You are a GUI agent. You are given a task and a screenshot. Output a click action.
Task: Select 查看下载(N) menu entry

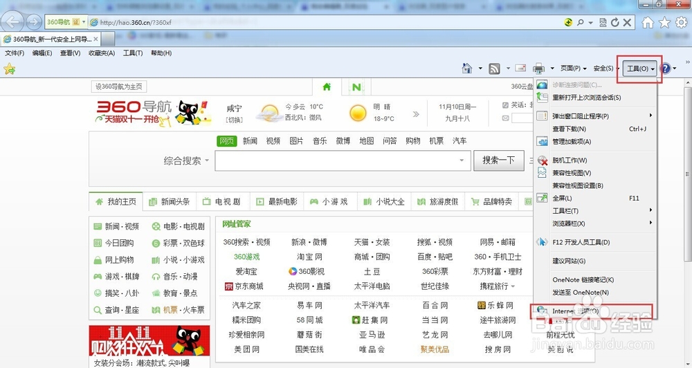coord(595,129)
